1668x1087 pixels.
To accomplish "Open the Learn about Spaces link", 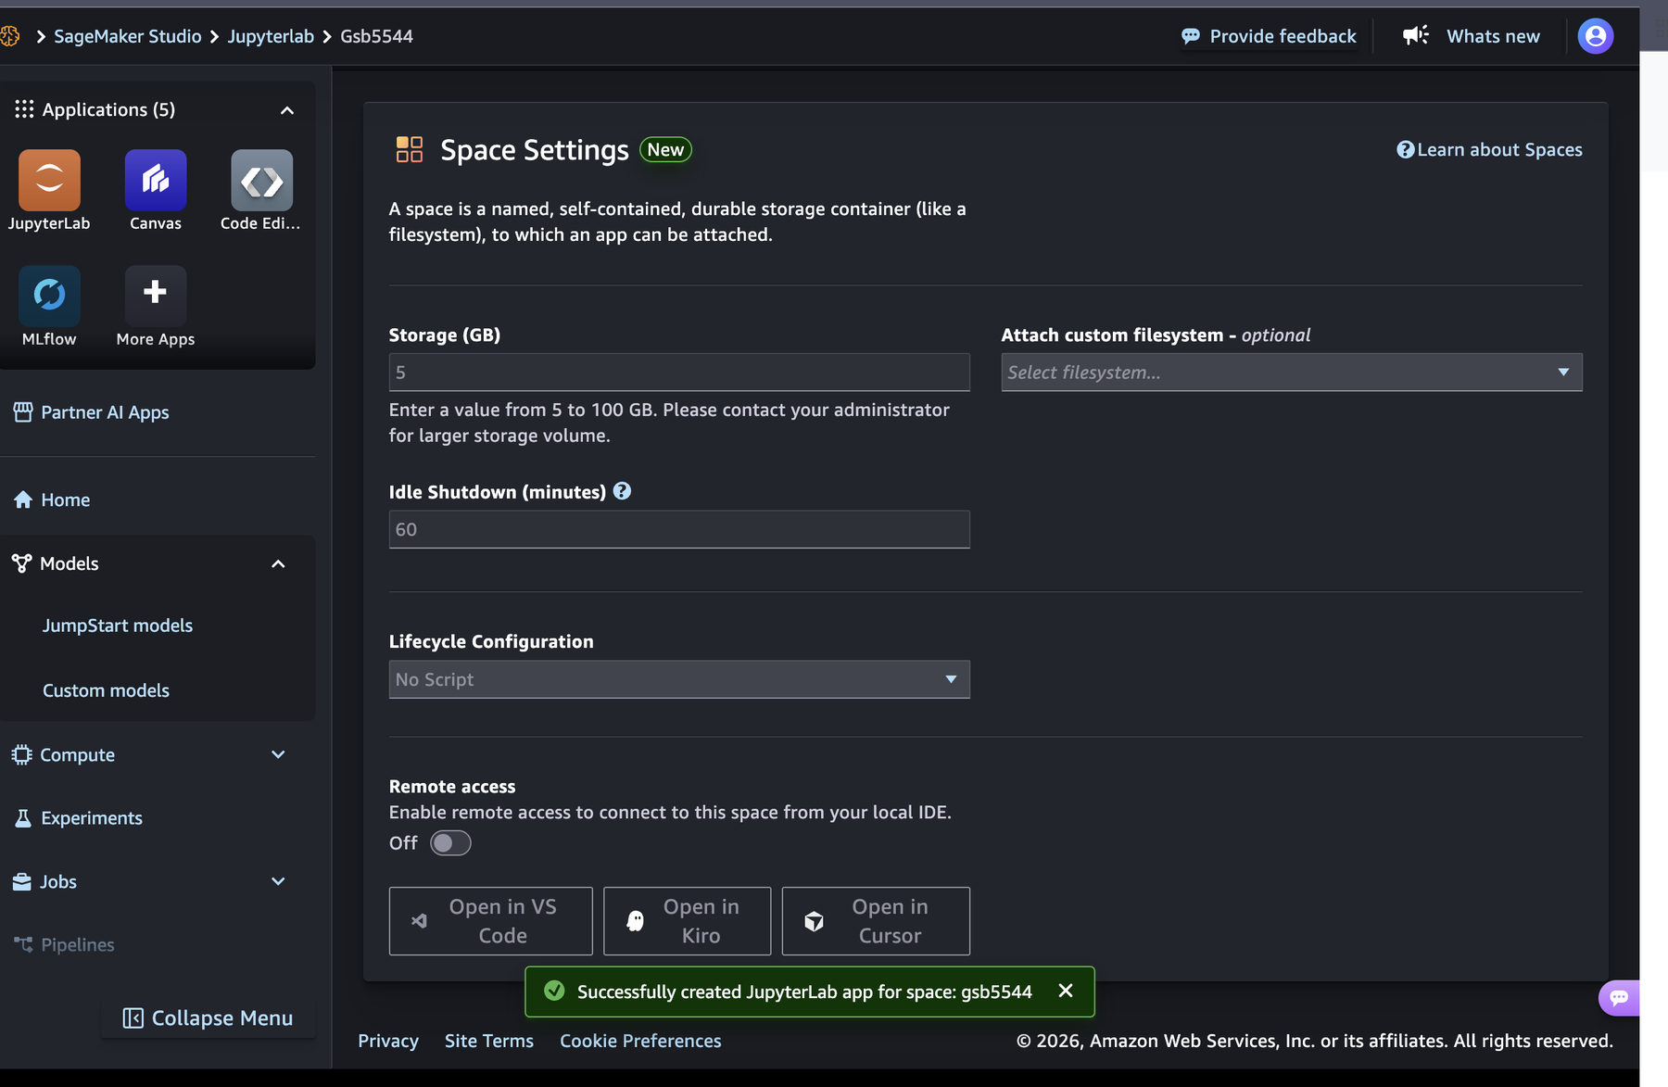I will click(1489, 149).
